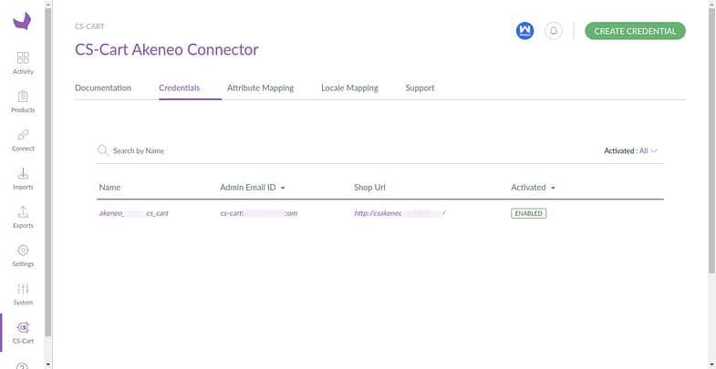Image resolution: width=716 pixels, height=369 pixels.
Task: Open the blue user avatar
Action: pyautogui.click(x=524, y=31)
